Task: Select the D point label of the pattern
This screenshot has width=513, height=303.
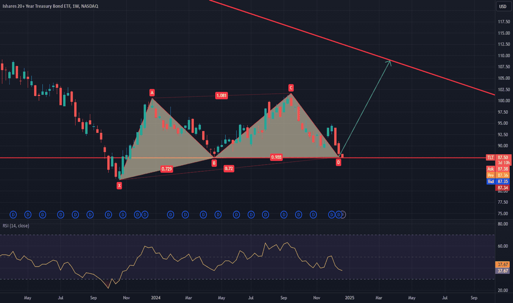Action: click(x=339, y=162)
